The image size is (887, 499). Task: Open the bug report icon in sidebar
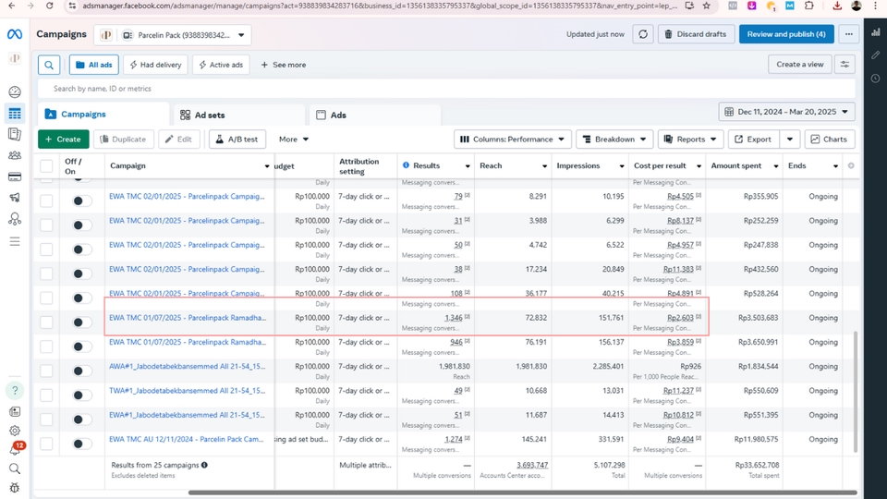click(x=15, y=488)
